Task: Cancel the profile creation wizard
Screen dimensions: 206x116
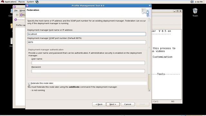Action: pos(127,104)
